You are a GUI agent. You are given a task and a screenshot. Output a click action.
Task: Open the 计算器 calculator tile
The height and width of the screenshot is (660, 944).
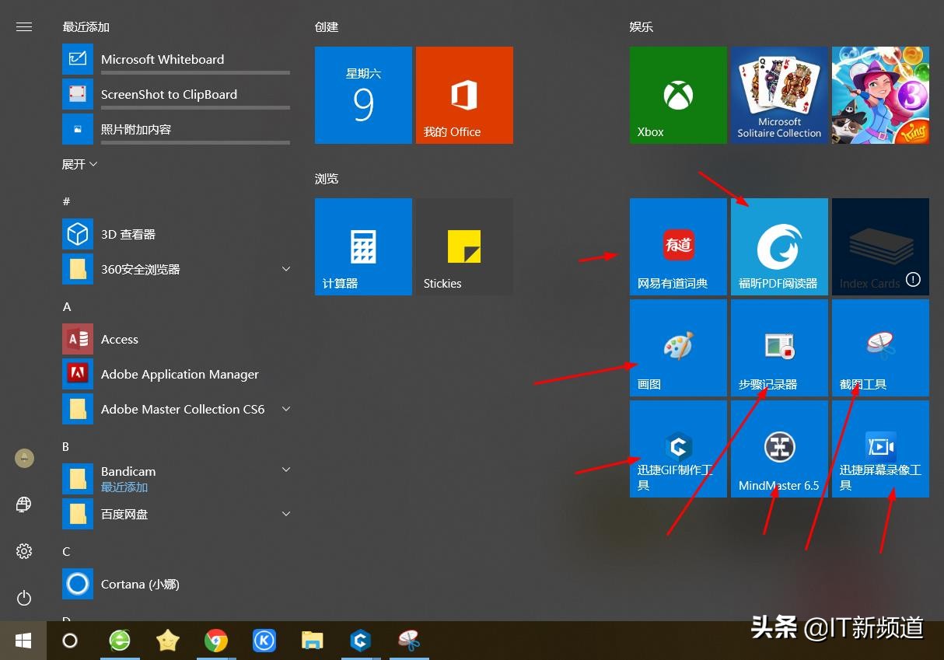click(363, 246)
